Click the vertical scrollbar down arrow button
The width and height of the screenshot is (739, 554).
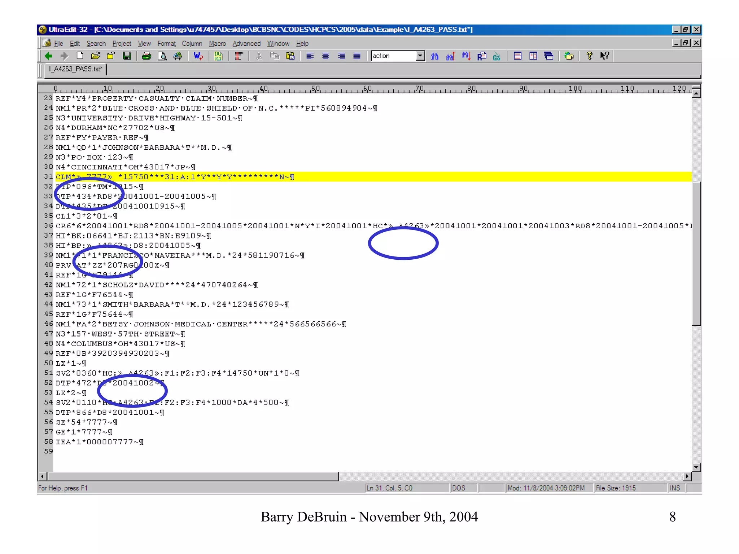pos(696,467)
